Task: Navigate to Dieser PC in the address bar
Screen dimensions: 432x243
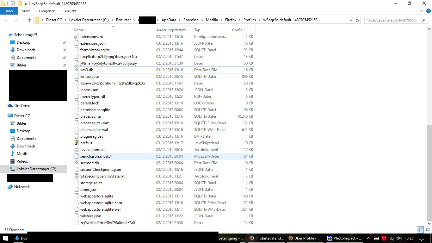Action: 54,20
